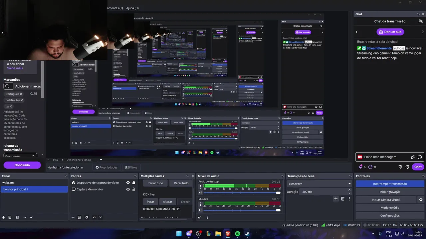Start recording with Iniciar gravação
426x239 pixels.
click(390, 192)
